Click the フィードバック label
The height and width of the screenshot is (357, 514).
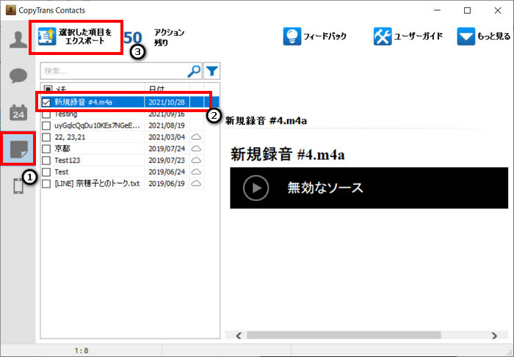point(325,36)
